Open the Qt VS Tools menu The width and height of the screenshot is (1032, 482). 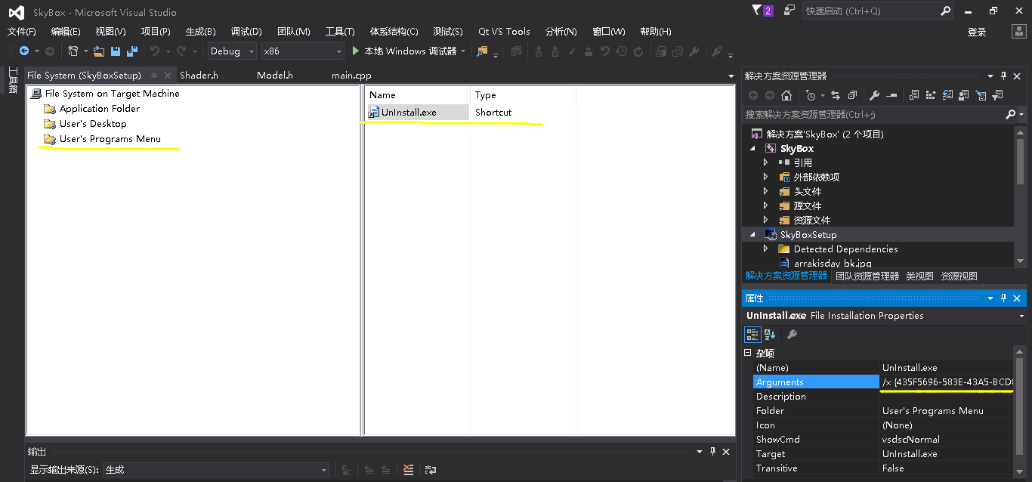(504, 32)
